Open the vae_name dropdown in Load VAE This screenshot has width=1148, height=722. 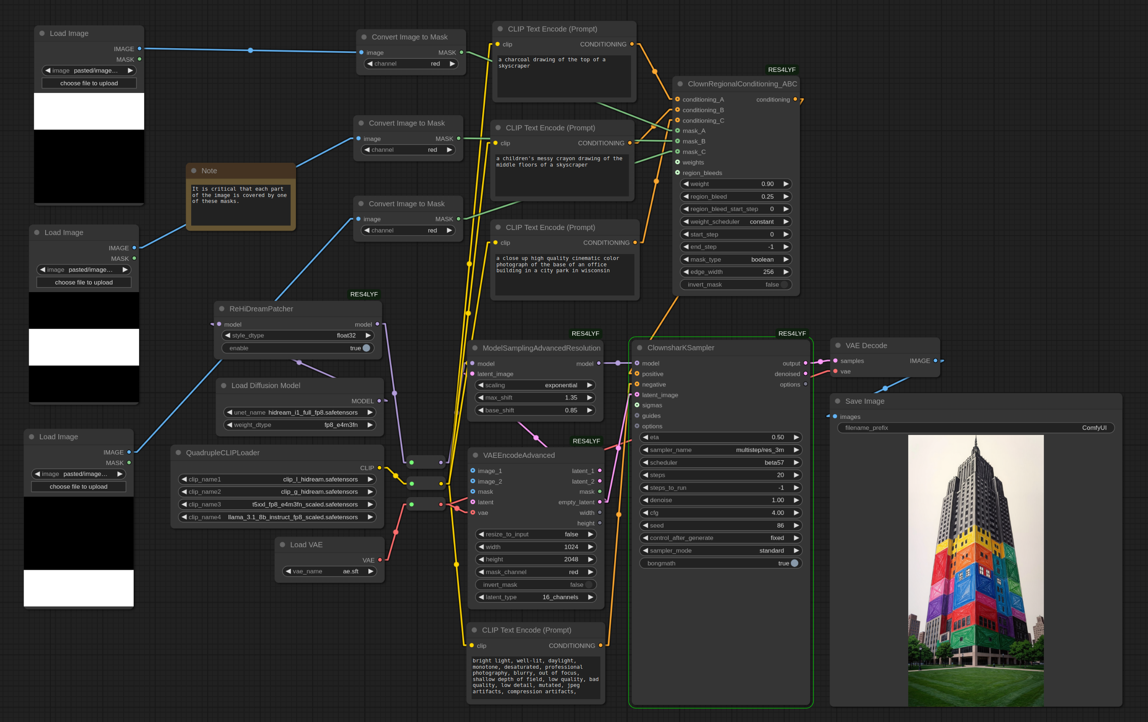click(x=329, y=572)
